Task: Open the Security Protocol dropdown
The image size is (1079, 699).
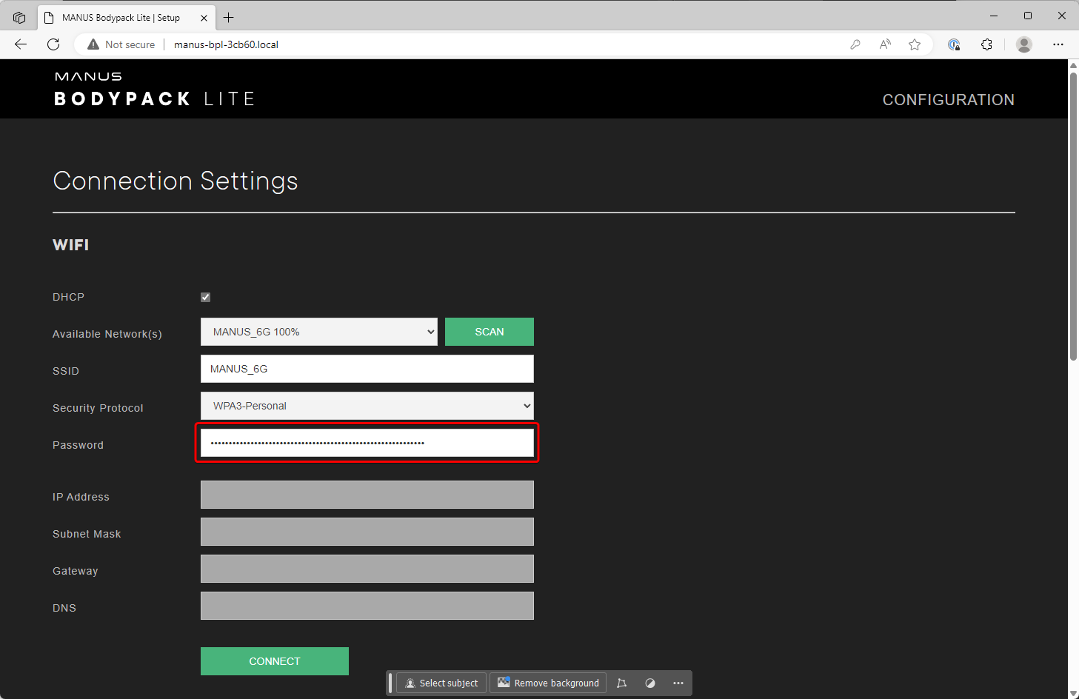Action: 367,406
